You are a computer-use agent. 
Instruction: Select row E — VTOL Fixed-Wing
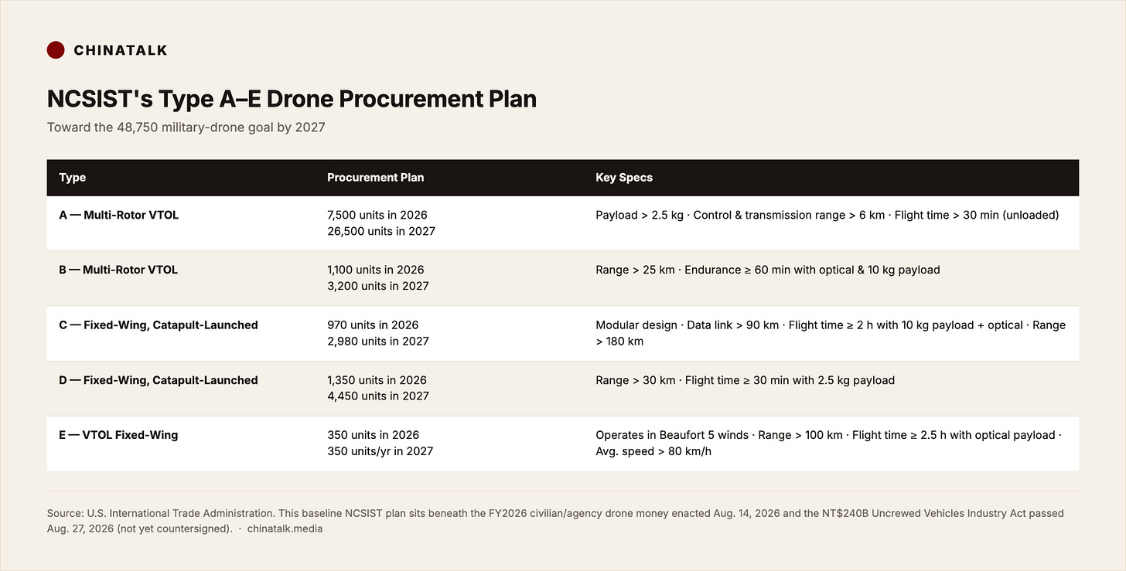point(562,443)
